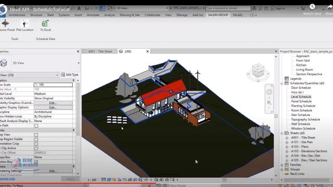Click the zoom region icon on navigation bar
Viewport: 333px width, 187px height.
(269, 103)
